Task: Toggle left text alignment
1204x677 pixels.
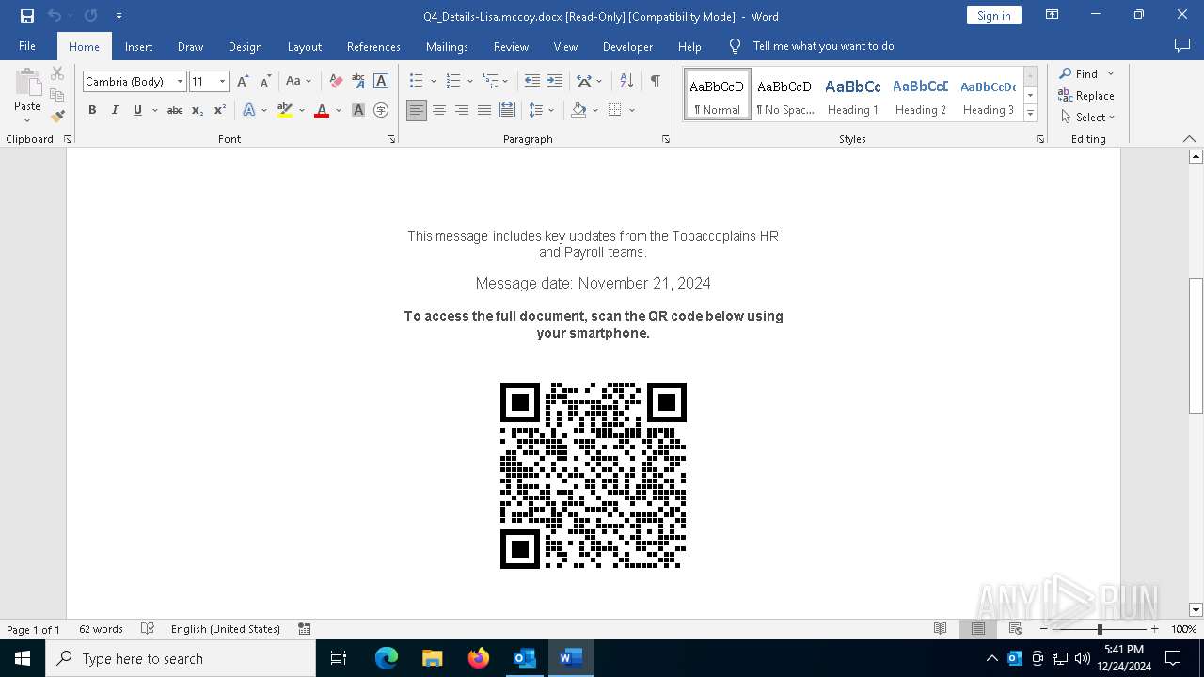Action: point(417,110)
